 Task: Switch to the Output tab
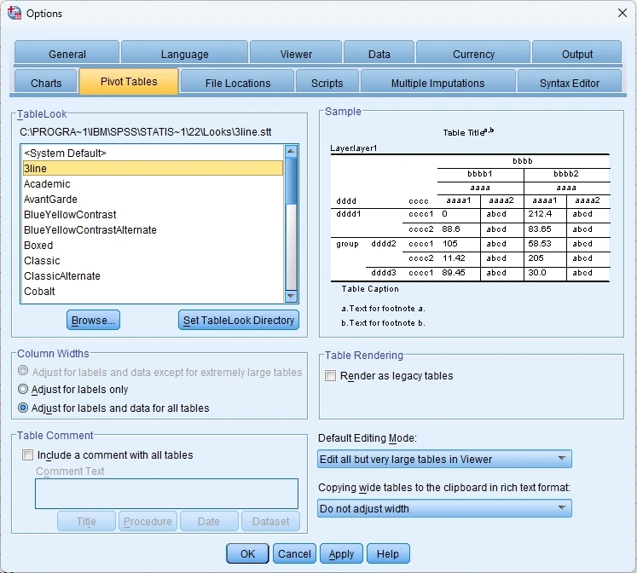click(576, 53)
